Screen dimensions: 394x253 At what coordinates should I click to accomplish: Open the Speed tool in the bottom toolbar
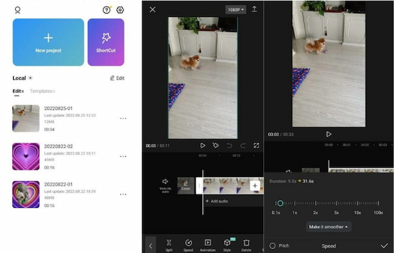[x=188, y=245]
